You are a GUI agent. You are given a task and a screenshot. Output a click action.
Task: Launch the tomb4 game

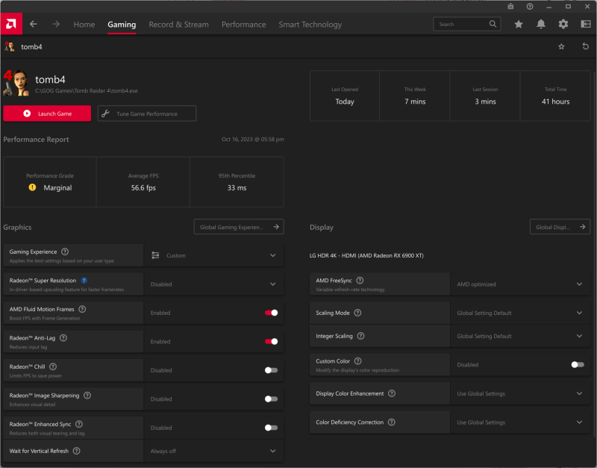[47, 113]
